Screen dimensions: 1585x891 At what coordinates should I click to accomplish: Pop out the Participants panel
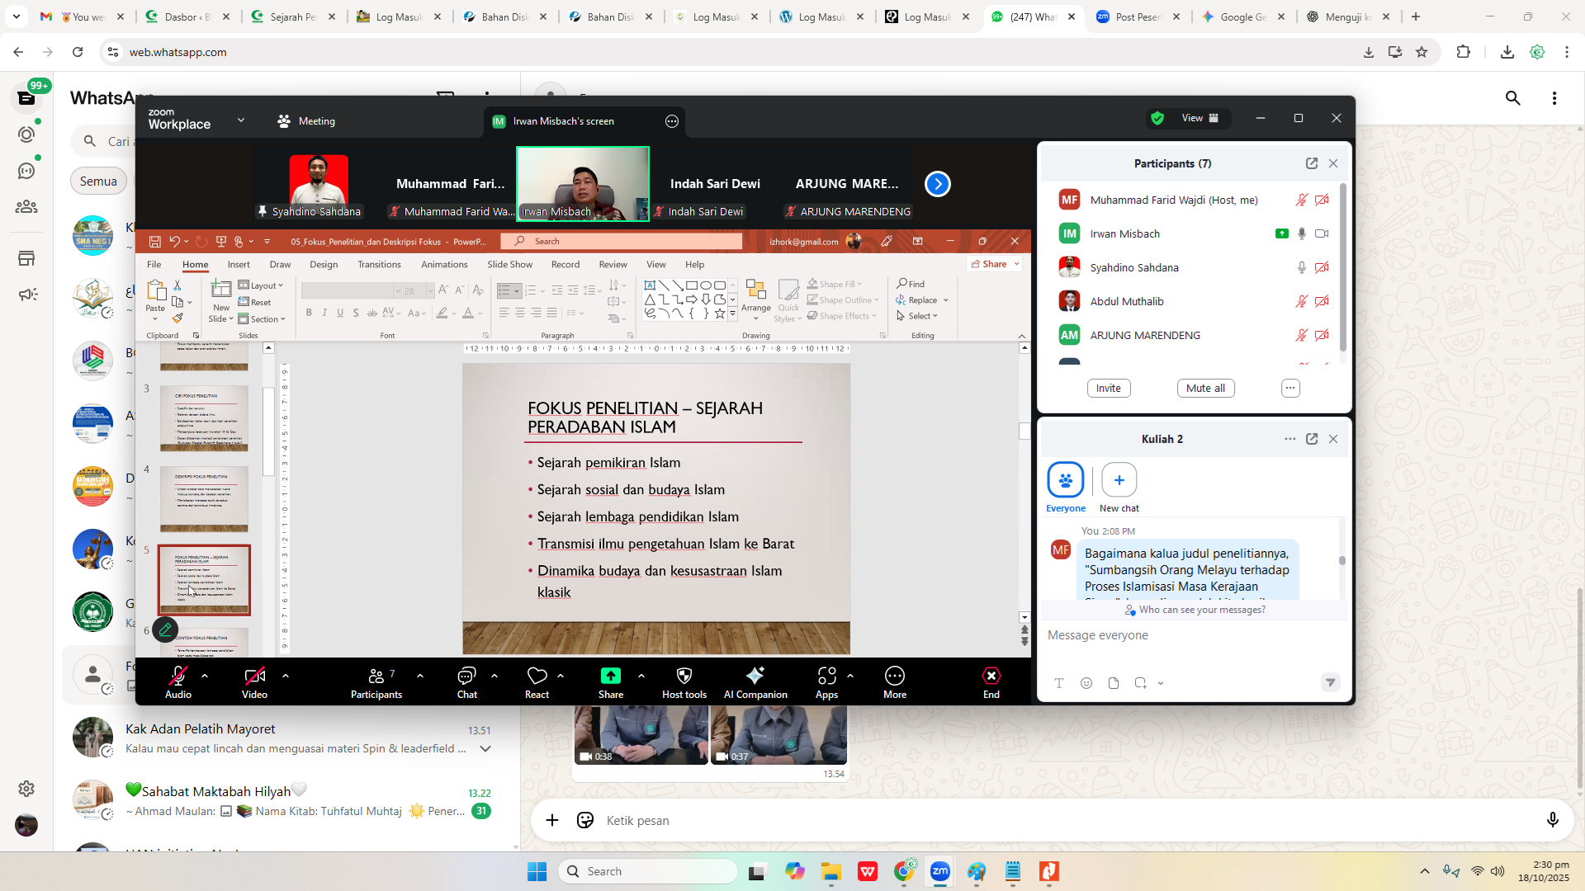1312,163
